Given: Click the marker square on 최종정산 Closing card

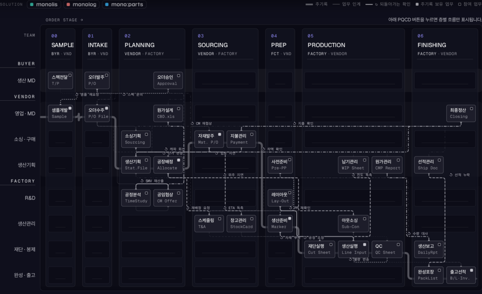Looking at the screenshot, I should coord(472,108).
